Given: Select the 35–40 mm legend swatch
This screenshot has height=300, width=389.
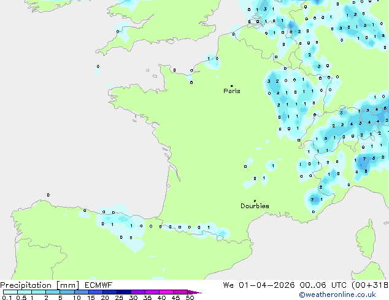Looking at the screenshot, I should pos(152,292).
